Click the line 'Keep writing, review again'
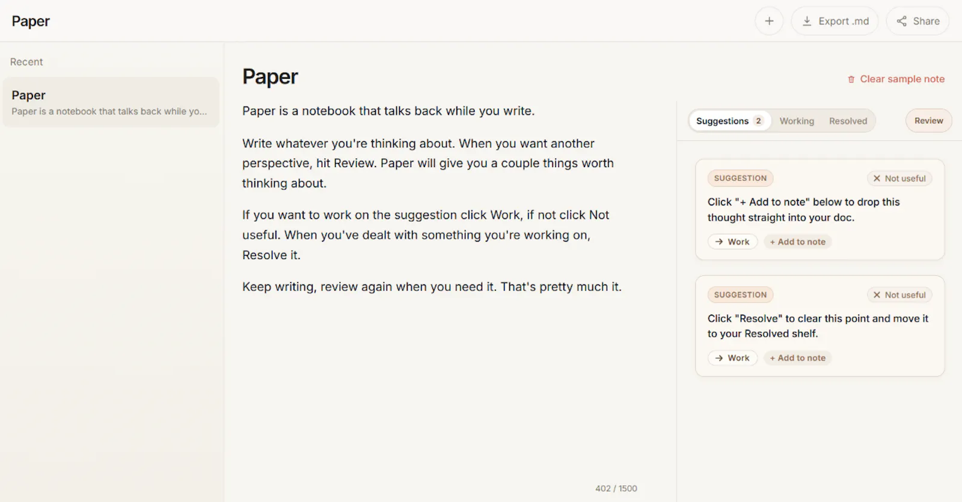962x502 pixels. 432,287
